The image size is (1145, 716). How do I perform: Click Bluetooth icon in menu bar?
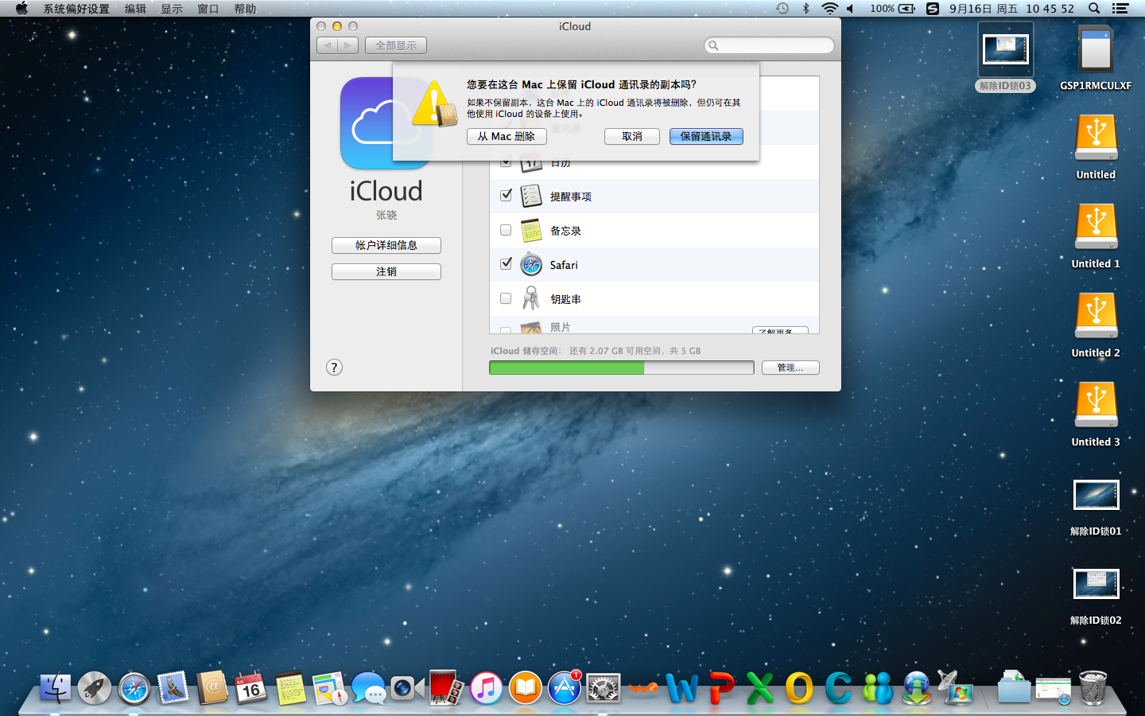[x=805, y=9]
